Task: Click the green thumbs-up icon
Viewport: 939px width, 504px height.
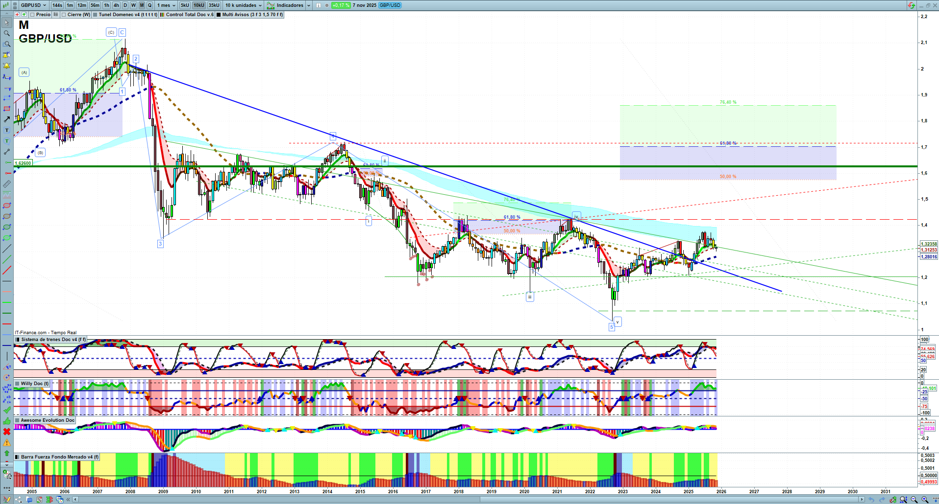Action: tap(7, 421)
